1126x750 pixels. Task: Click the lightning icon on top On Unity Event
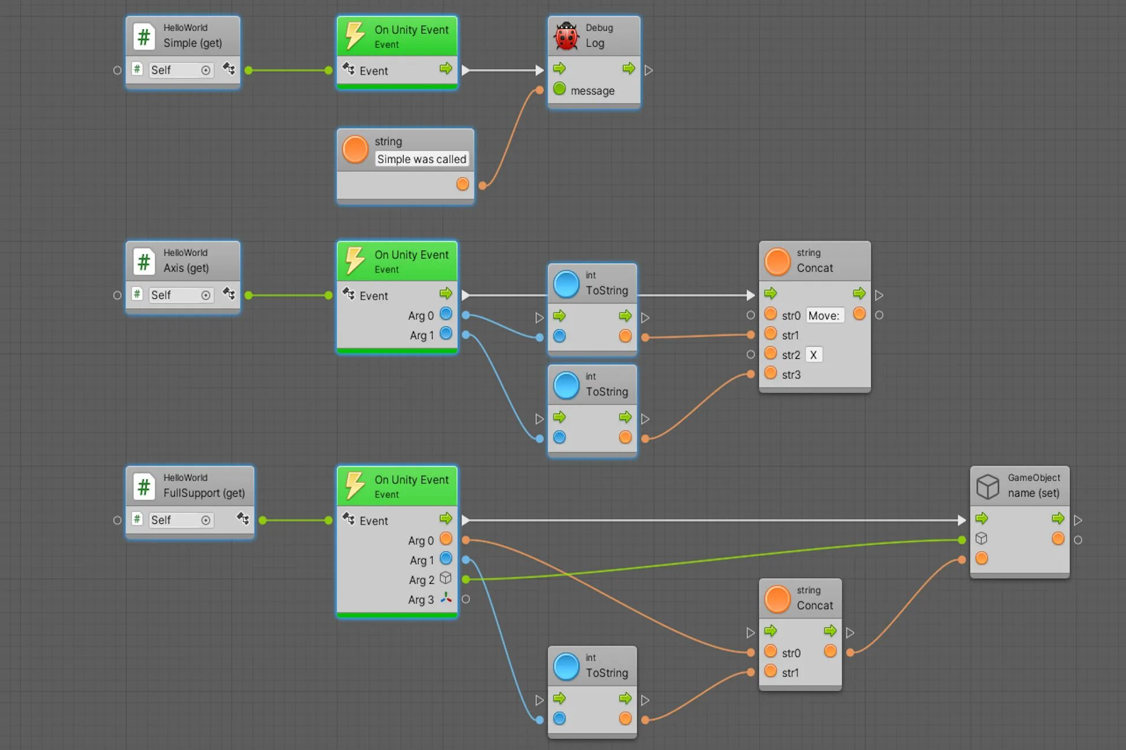(x=355, y=36)
